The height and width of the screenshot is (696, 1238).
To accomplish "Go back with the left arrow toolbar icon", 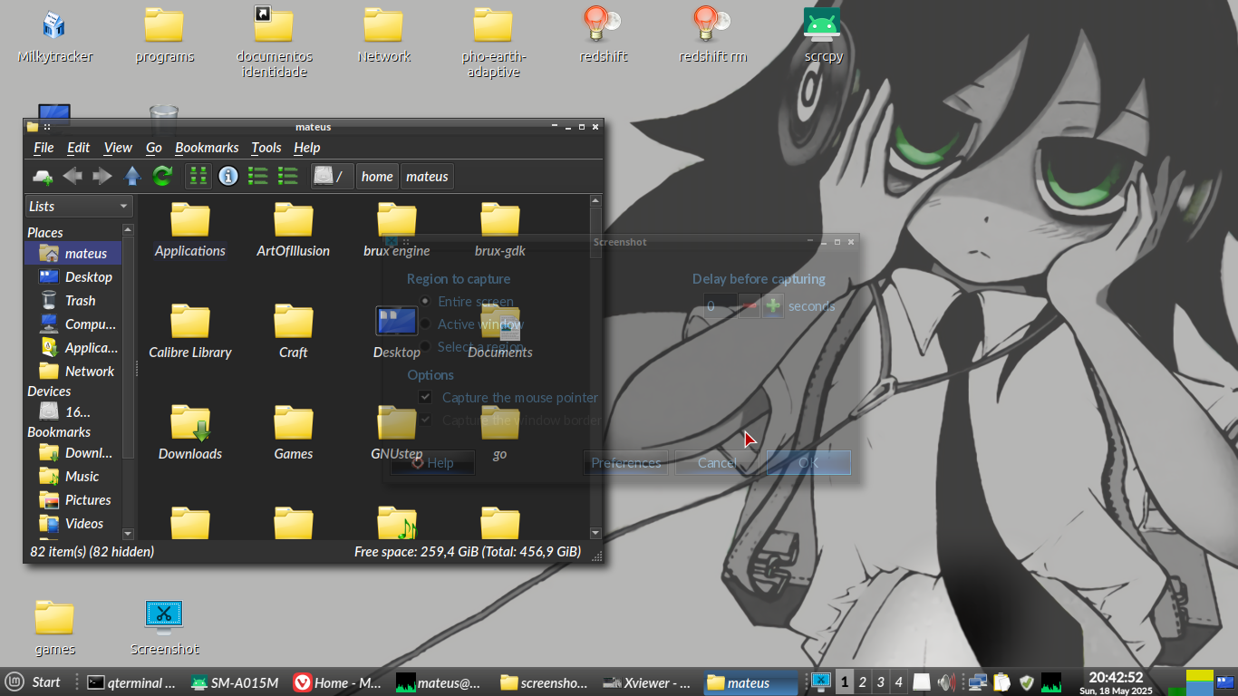I will click(x=73, y=176).
